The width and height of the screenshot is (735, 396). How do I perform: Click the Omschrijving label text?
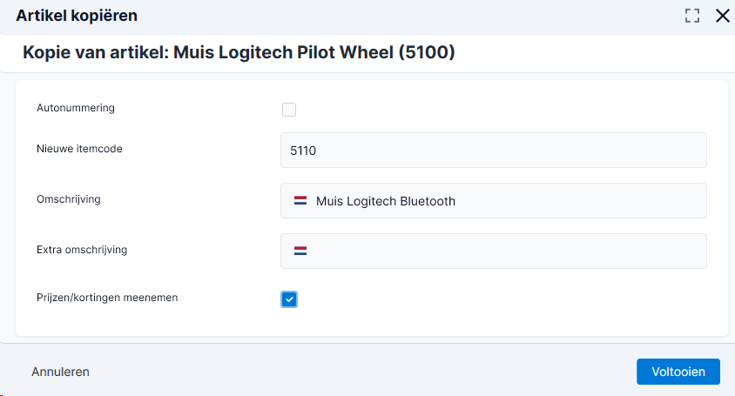(69, 199)
